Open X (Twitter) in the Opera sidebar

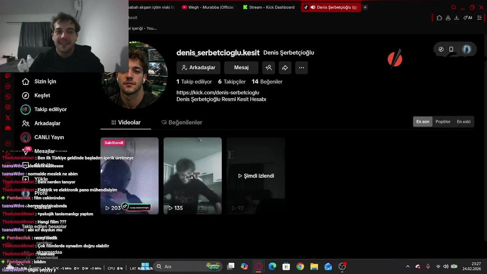[x=8, y=118]
